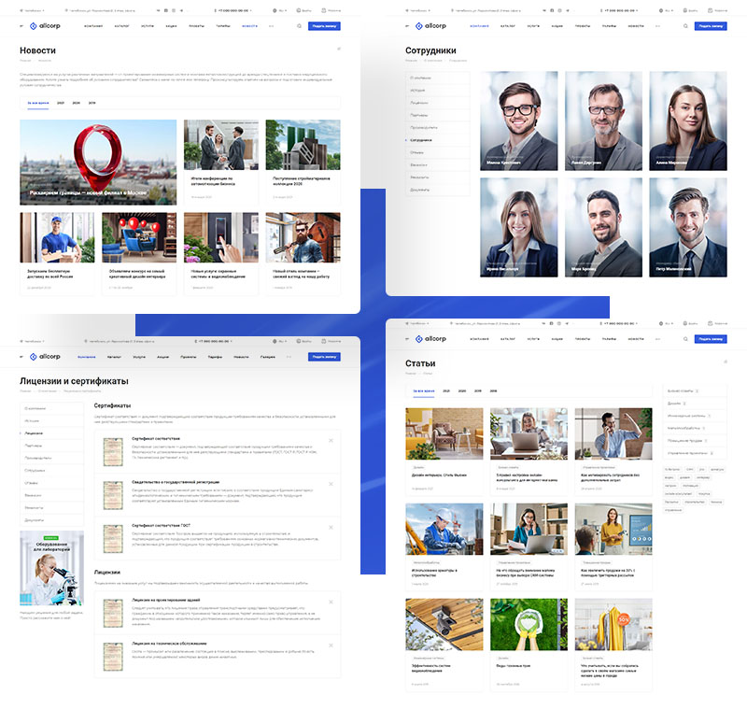Viewport: 747px width, 709px height.
Task: Click laboratory equipment banner on Licenses page
Action: [x=51, y=569]
